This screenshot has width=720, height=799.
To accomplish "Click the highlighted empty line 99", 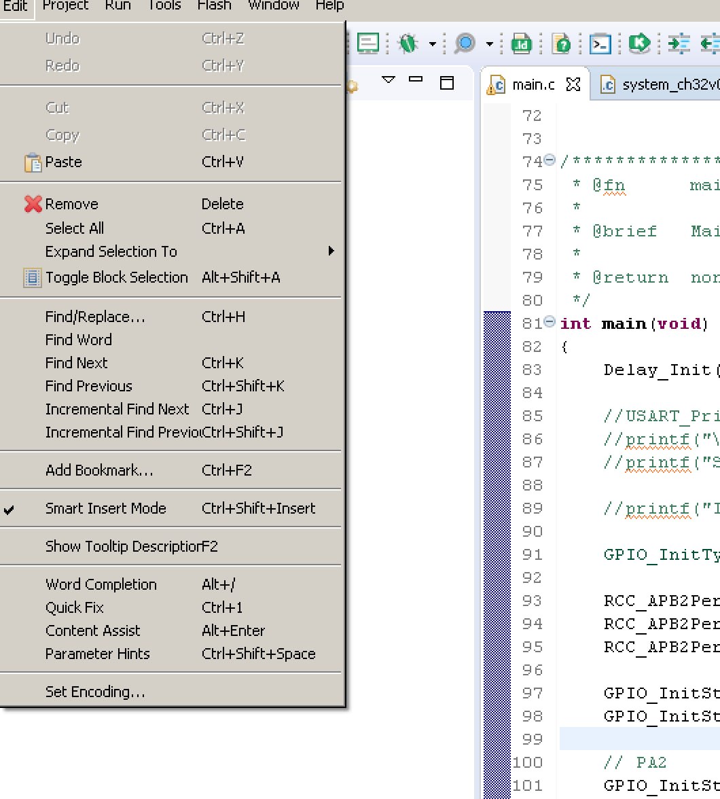I will pyautogui.click(x=639, y=739).
